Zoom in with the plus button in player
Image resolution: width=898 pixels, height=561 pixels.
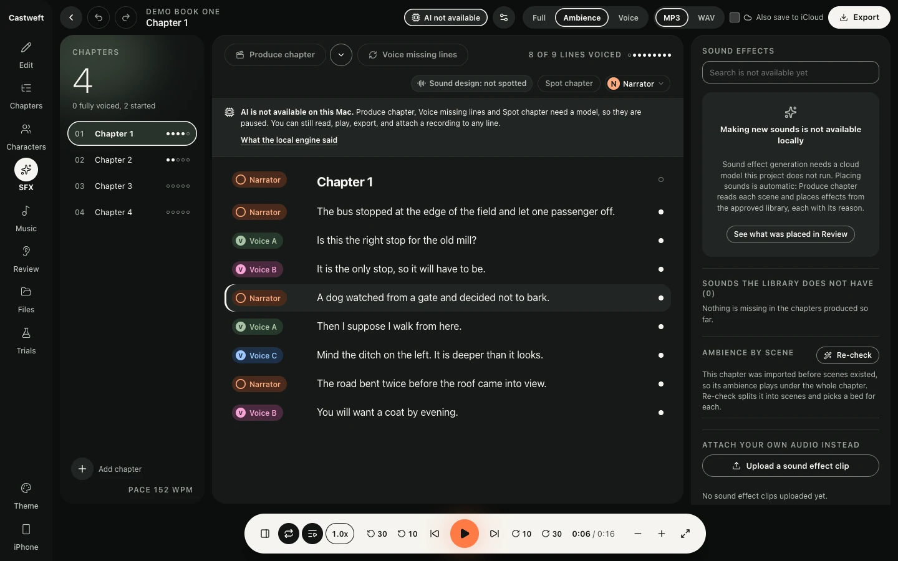(662, 534)
